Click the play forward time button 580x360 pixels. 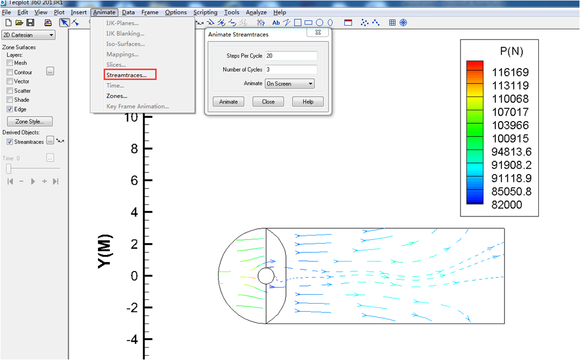pyautogui.click(x=33, y=181)
